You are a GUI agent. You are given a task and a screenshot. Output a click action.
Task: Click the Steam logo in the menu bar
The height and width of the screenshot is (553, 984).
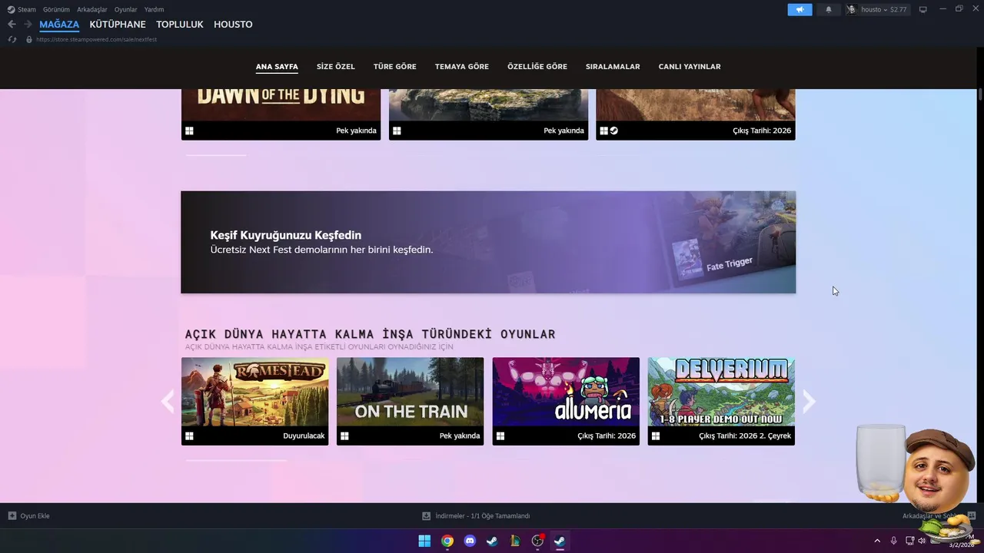[x=11, y=9]
